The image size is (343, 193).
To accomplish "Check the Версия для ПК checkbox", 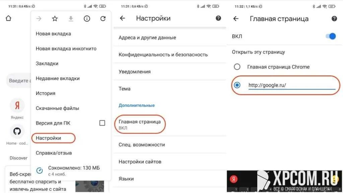I will tap(102, 123).
